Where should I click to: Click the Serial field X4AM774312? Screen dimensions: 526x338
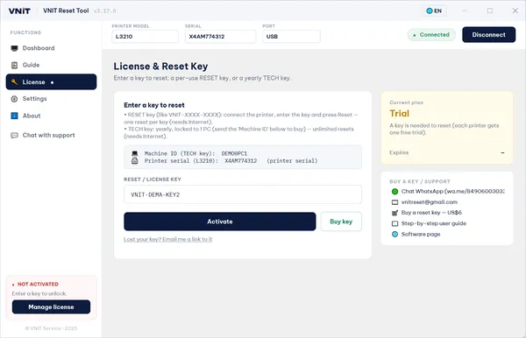point(220,37)
